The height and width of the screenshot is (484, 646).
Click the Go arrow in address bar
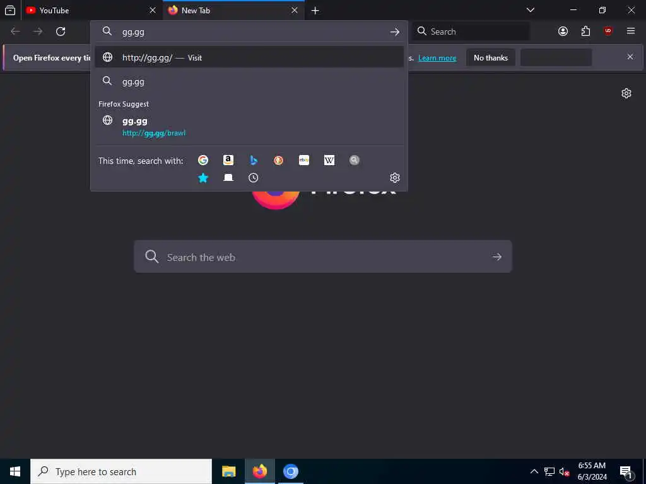395,32
